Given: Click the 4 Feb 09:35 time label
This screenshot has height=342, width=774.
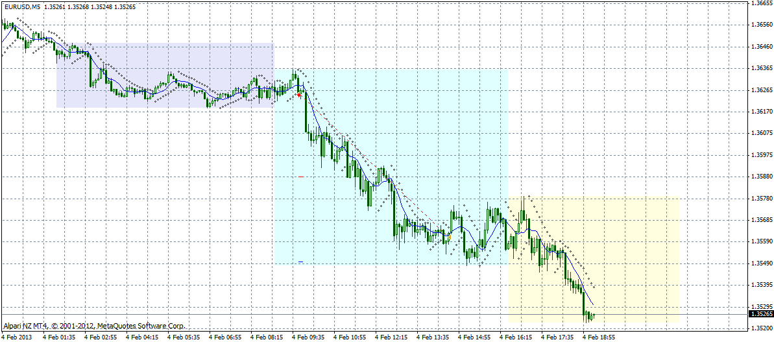Looking at the screenshot, I should pos(308,338).
